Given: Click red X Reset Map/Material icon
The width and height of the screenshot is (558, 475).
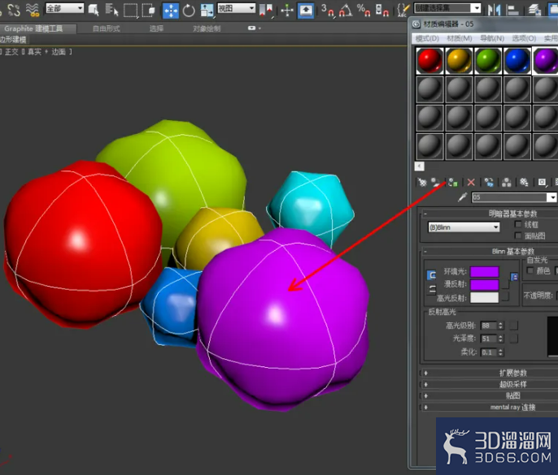Looking at the screenshot, I should [471, 183].
